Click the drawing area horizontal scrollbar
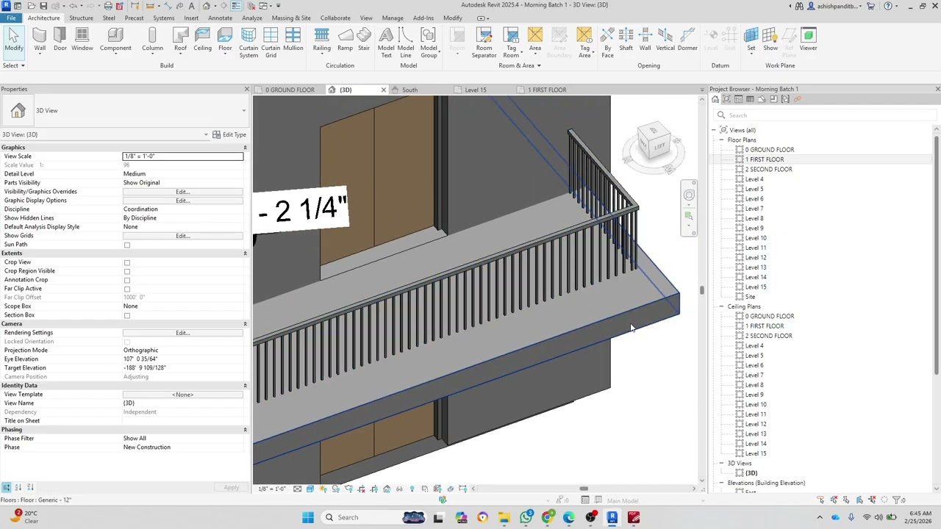941x529 pixels. [584, 489]
